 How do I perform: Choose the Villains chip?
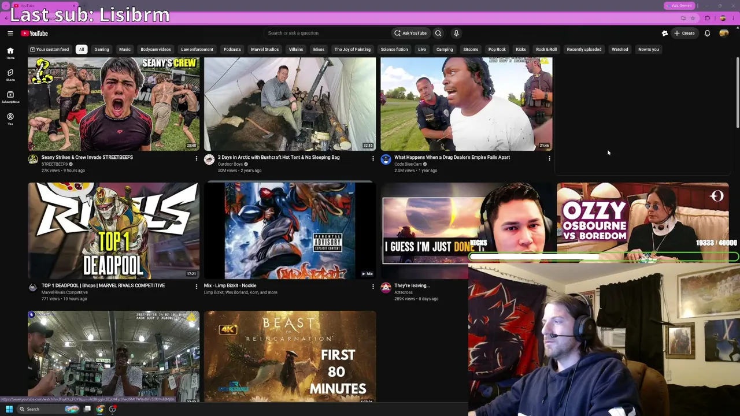pos(296,50)
